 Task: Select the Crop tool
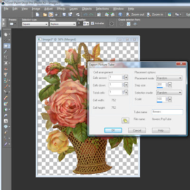tap(6, 57)
